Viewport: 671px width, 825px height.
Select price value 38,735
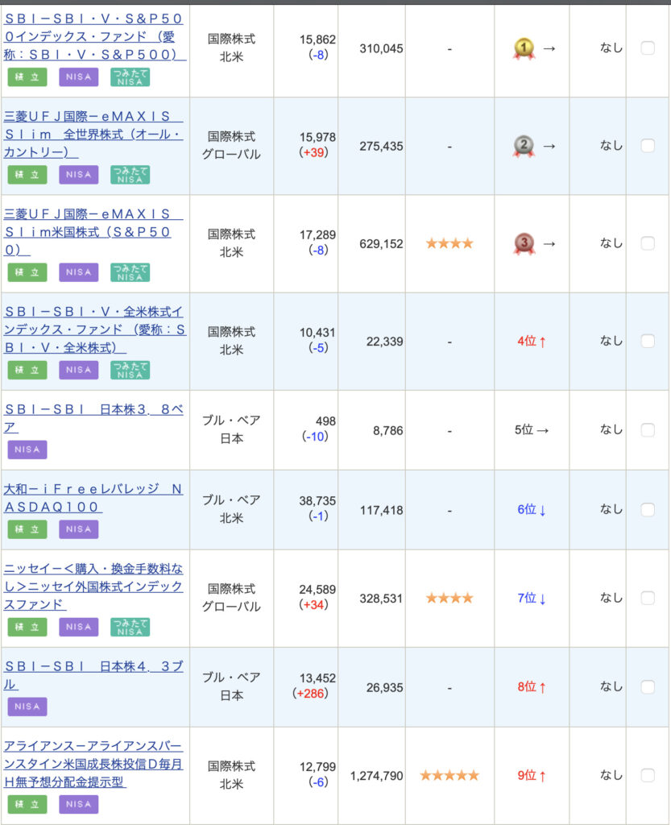[317, 501]
